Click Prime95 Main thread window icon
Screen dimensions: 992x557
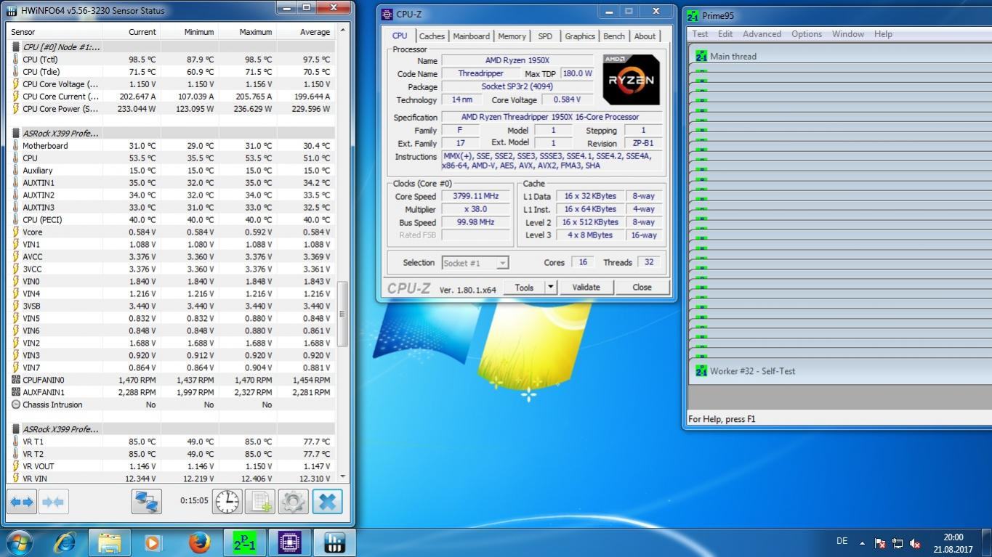[x=701, y=56]
